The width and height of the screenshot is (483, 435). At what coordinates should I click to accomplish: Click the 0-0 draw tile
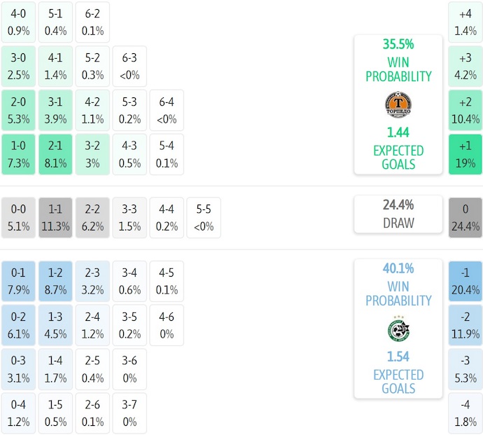(x=18, y=217)
